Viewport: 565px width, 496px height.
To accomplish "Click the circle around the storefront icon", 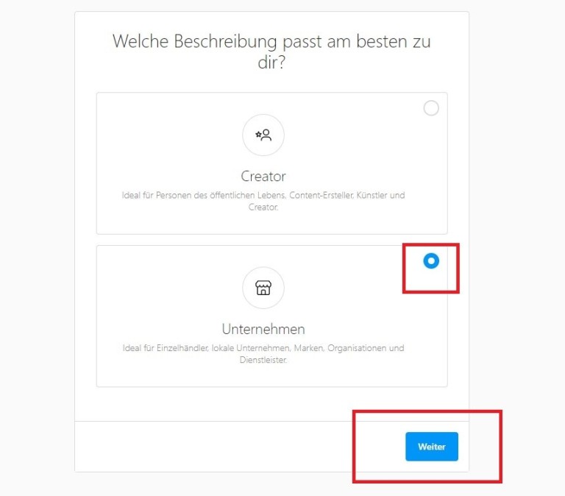I will [x=263, y=288].
